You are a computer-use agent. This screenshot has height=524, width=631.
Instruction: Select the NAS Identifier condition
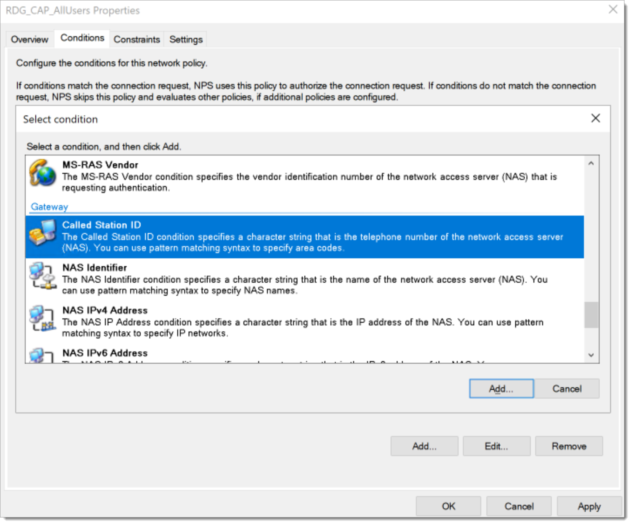point(304,279)
